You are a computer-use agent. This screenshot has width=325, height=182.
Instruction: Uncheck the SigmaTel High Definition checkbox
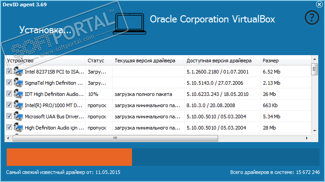click(x=9, y=82)
